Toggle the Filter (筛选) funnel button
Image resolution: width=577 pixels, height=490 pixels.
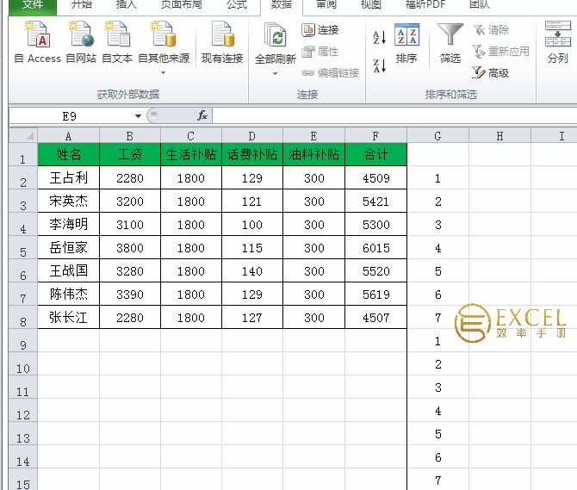click(x=450, y=43)
